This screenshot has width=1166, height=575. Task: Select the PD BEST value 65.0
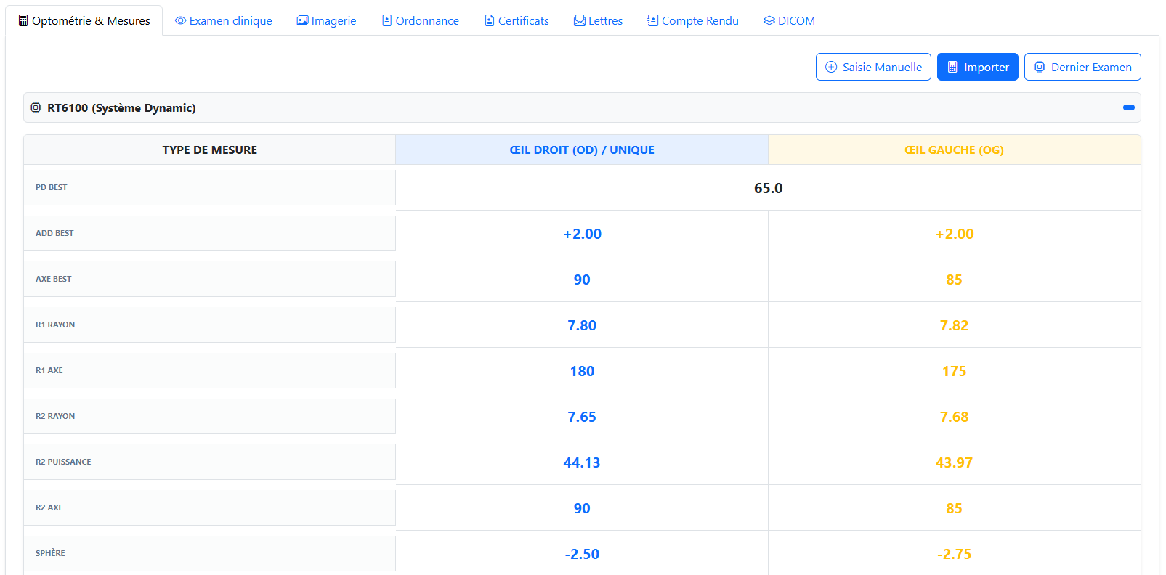[768, 188]
